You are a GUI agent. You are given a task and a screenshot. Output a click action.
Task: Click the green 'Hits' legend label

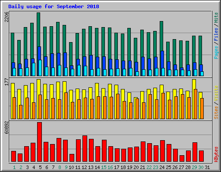216,18
